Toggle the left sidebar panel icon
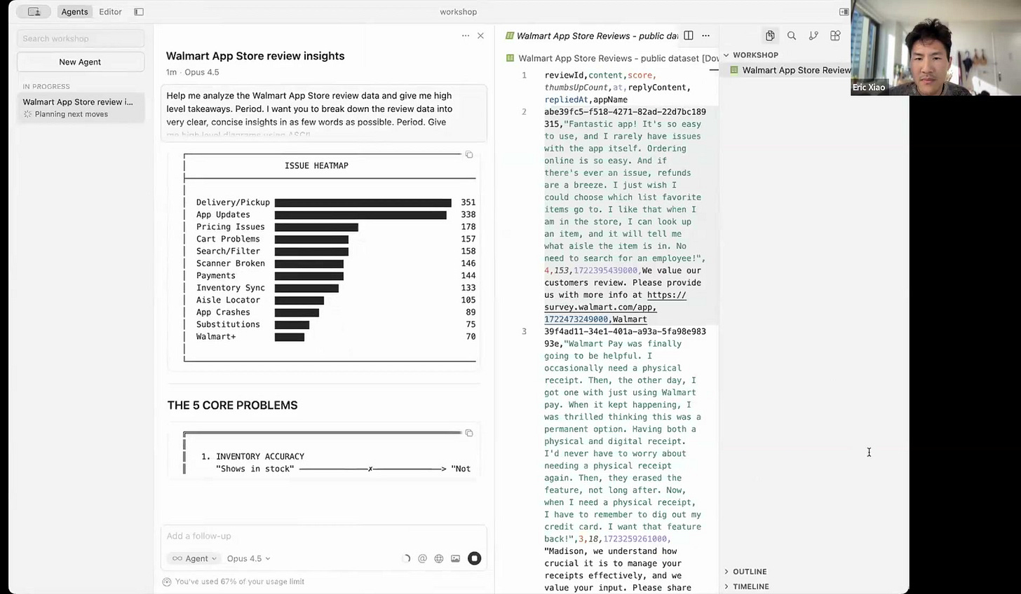Image resolution: width=1021 pixels, height=594 pixels. pos(139,12)
